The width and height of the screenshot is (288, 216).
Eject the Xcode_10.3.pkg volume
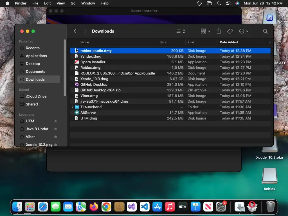click(x=55, y=145)
